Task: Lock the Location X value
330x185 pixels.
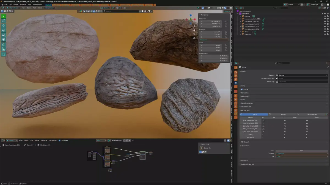Action: pos(226,21)
